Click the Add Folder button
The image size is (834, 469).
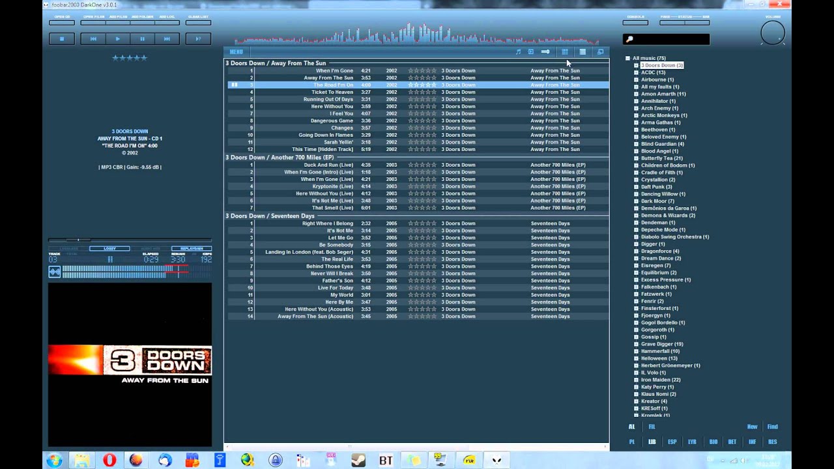click(143, 21)
